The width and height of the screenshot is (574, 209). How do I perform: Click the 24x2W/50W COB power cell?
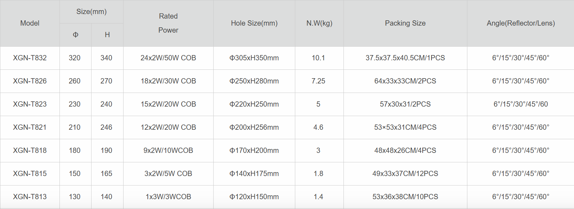168,58
